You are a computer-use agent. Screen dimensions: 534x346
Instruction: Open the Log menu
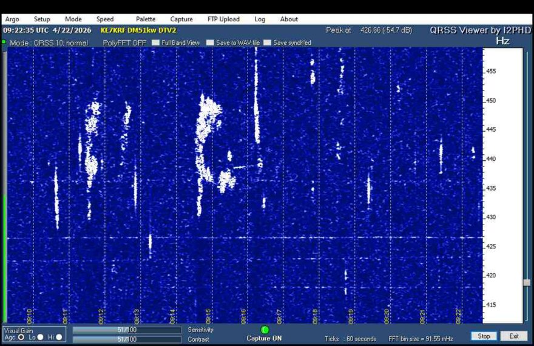260,19
